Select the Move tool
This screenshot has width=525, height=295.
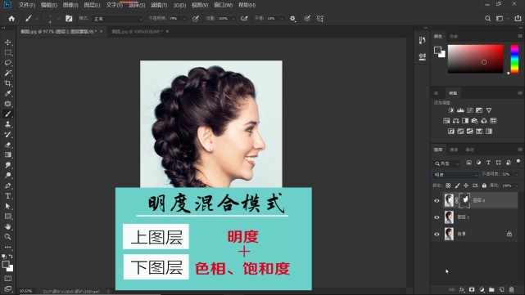(x=7, y=42)
